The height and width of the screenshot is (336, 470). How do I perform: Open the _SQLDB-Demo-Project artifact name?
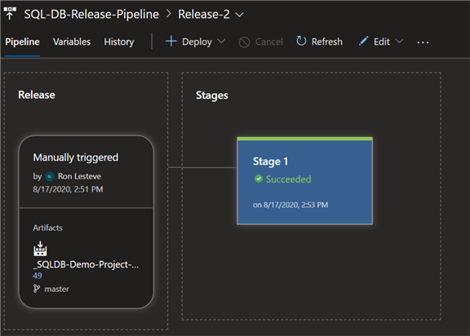(x=86, y=264)
